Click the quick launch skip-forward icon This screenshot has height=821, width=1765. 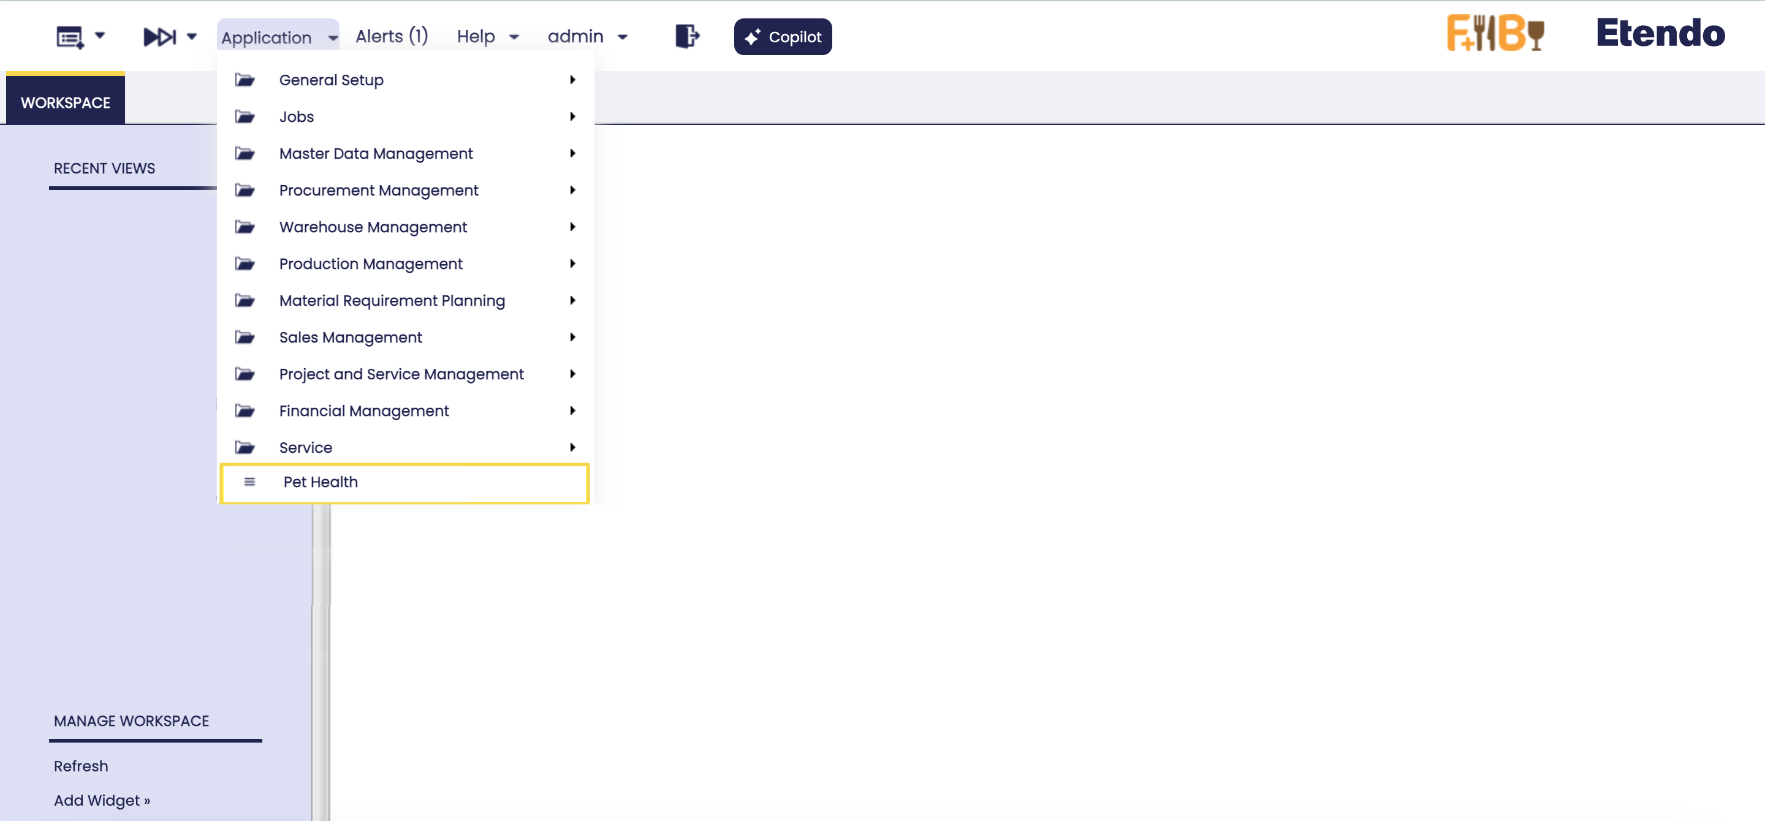coord(159,36)
